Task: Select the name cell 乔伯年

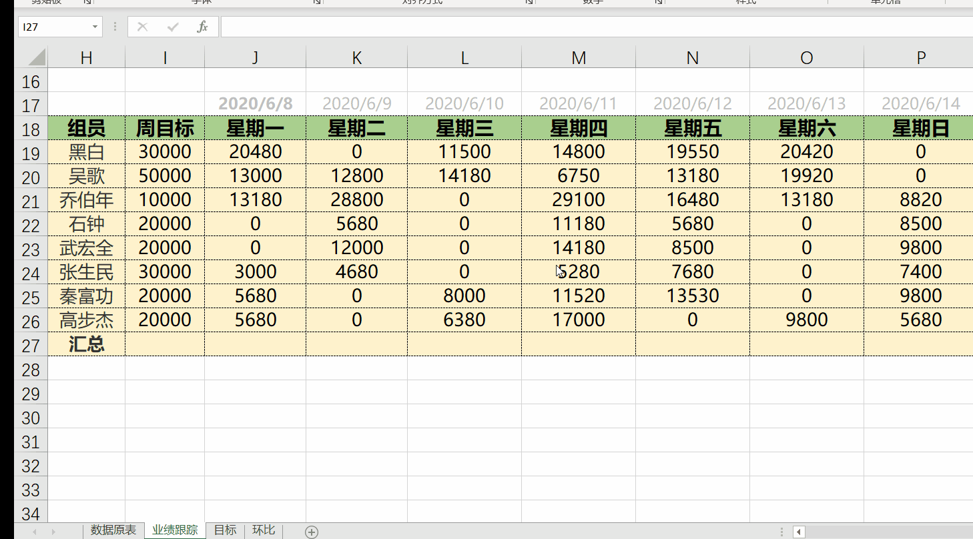Action: pos(86,200)
